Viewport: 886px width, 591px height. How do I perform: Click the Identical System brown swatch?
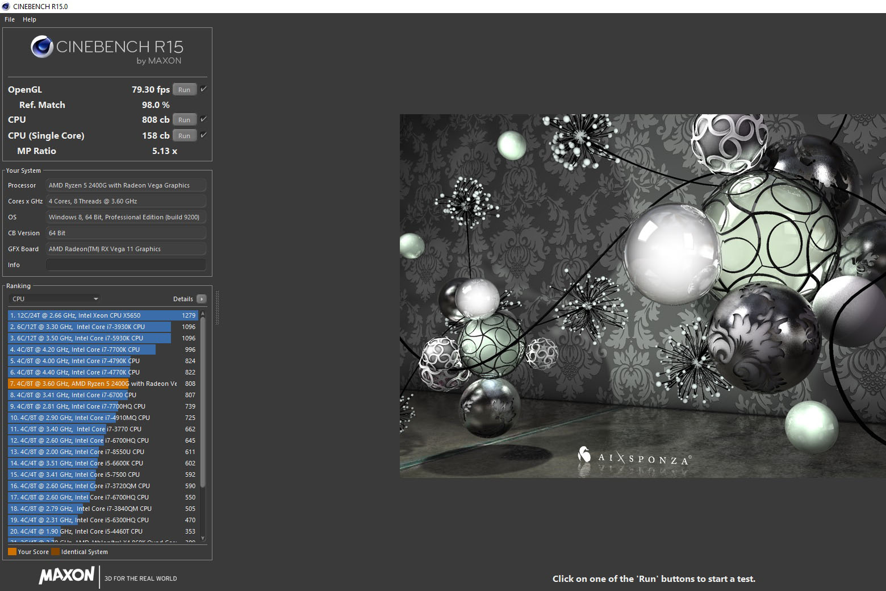point(55,552)
